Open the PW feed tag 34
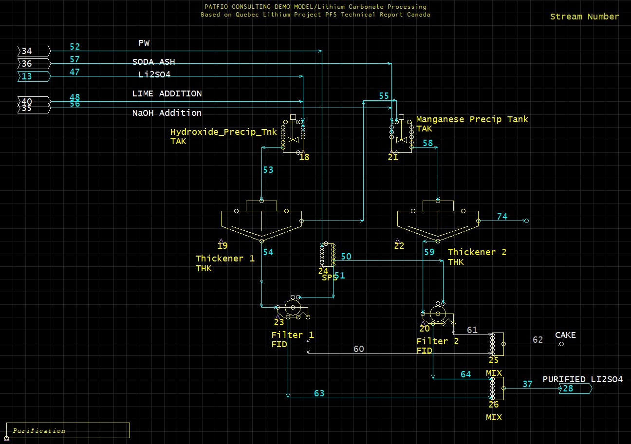Screen dimensions: 631x444 click(x=33, y=51)
